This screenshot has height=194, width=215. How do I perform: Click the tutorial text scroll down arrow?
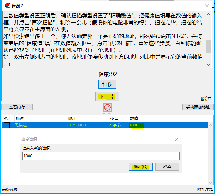(208, 65)
